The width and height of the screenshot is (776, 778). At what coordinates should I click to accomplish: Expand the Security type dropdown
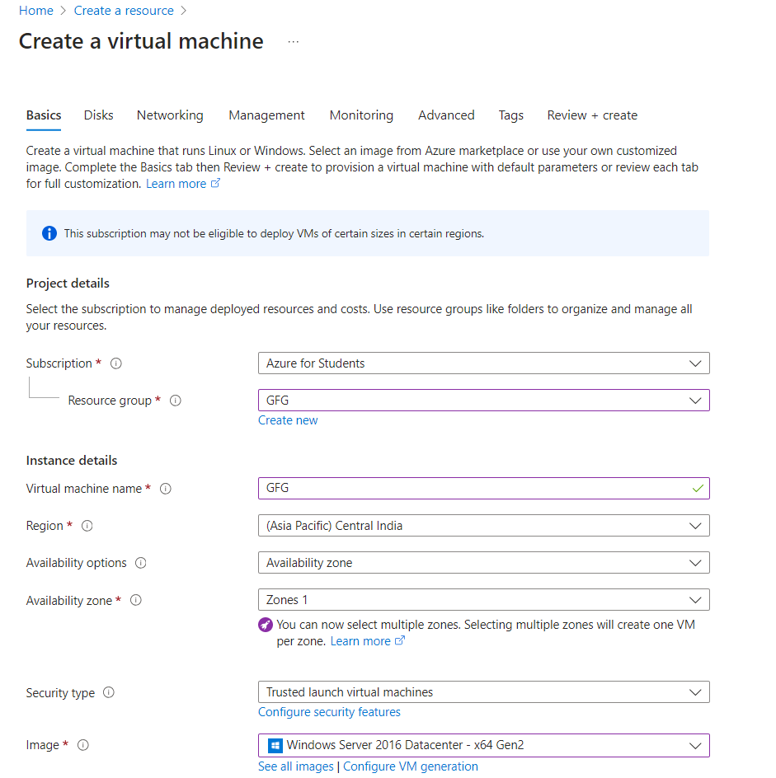point(483,692)
